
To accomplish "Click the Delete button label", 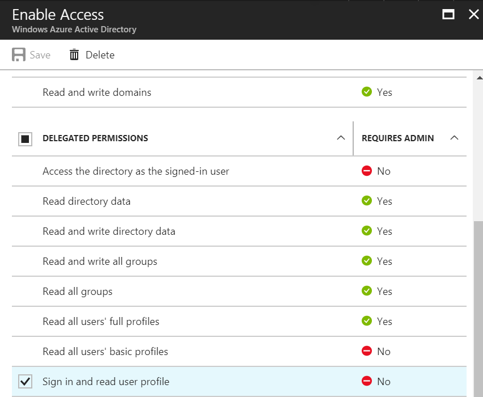I will click(100, 55).
